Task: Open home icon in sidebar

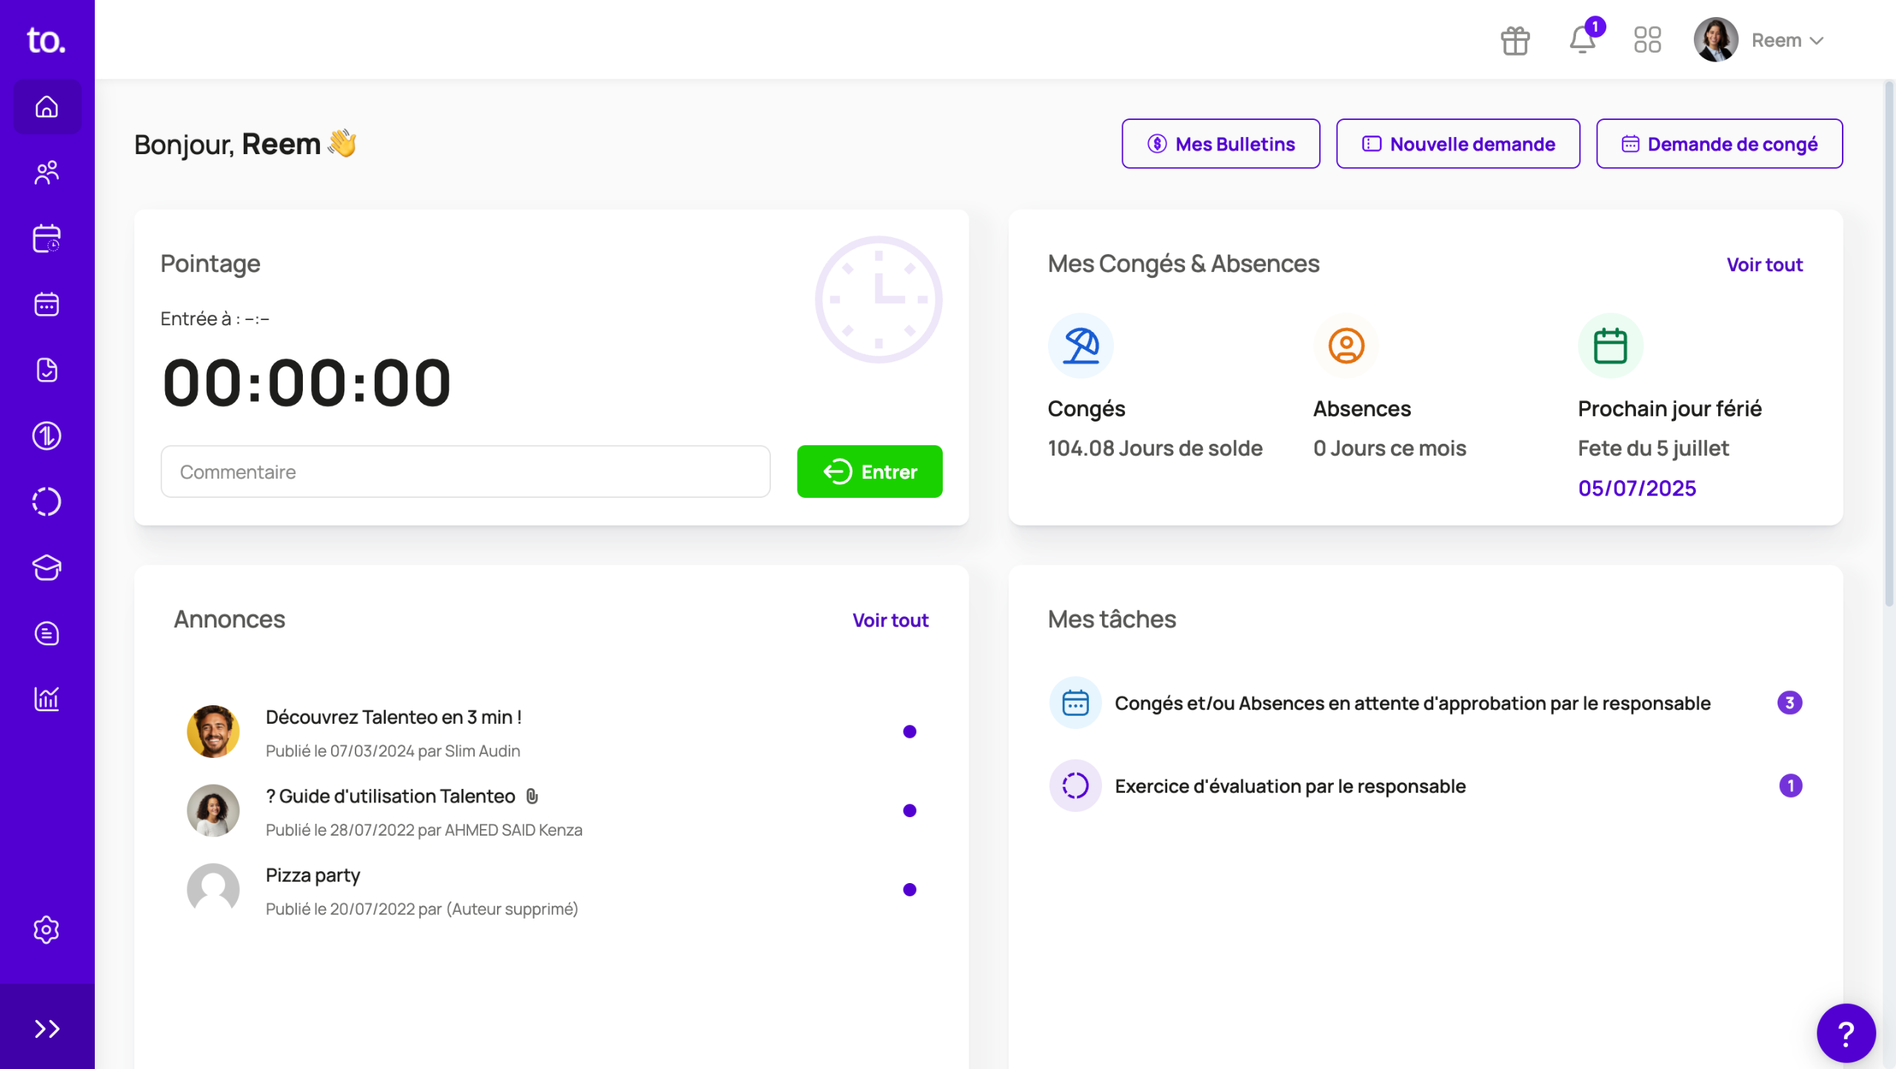Action: pyautogui.click(x=47, y=107)
